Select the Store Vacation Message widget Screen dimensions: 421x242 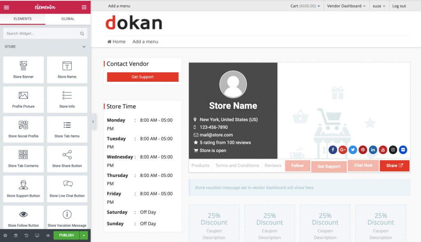(67, 217)
